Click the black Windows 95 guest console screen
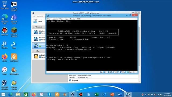This screenshot has height=97, width=172. point(92,46)
